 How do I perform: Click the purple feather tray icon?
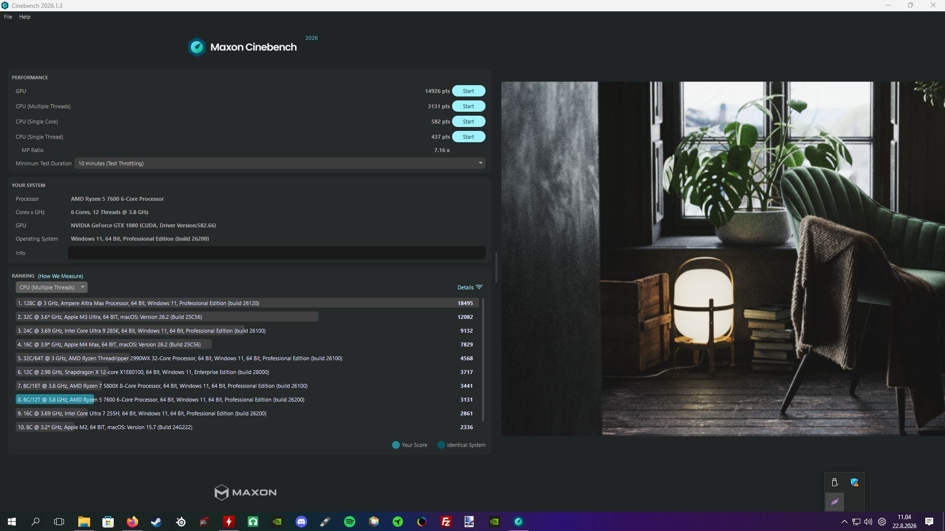[x=835, y=502]
